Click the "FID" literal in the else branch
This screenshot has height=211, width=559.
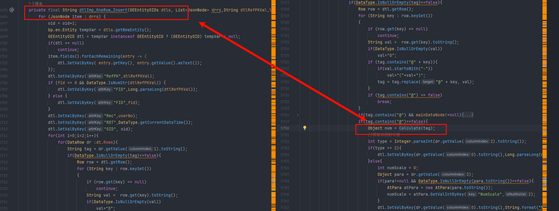120,102
